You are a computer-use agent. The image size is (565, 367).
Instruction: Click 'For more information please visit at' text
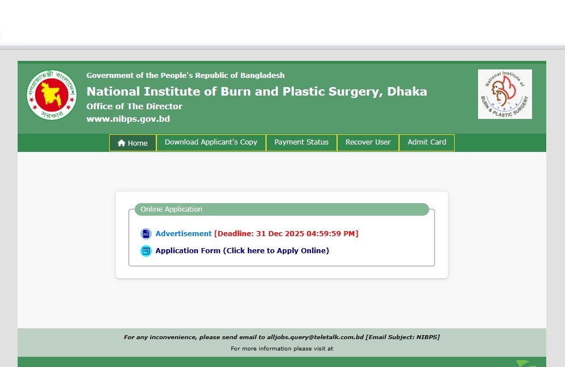pyautogui.click(x=281, y=348)
